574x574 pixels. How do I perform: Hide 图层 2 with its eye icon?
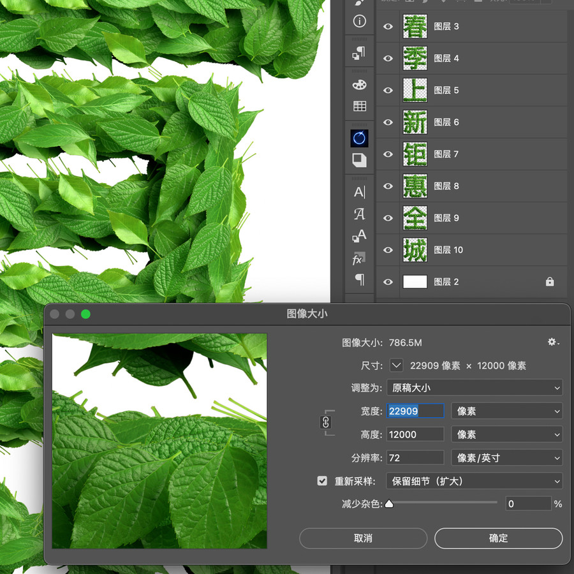click(x=388, y=281)
